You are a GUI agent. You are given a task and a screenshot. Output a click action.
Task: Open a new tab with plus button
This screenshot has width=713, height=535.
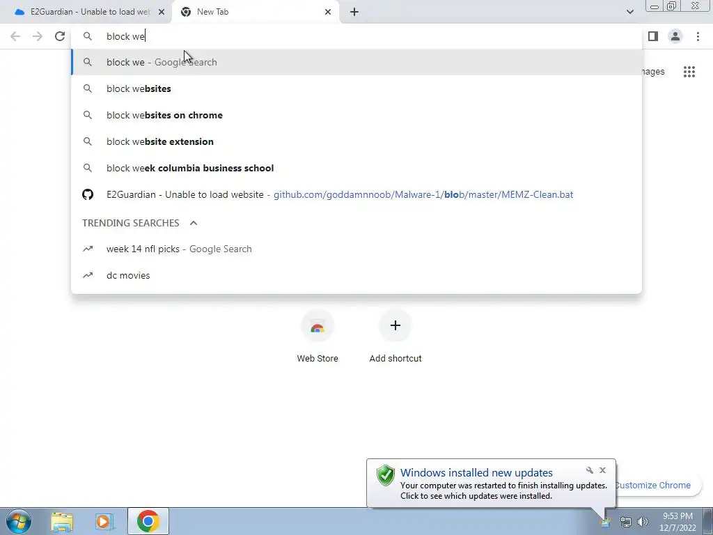click(354, 12)
